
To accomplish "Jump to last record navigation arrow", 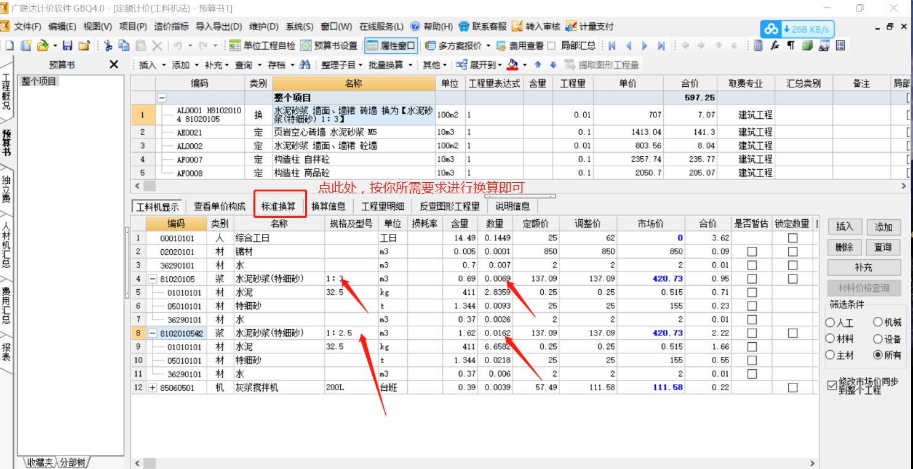I will pyautogui.click(x=661, y=46).
